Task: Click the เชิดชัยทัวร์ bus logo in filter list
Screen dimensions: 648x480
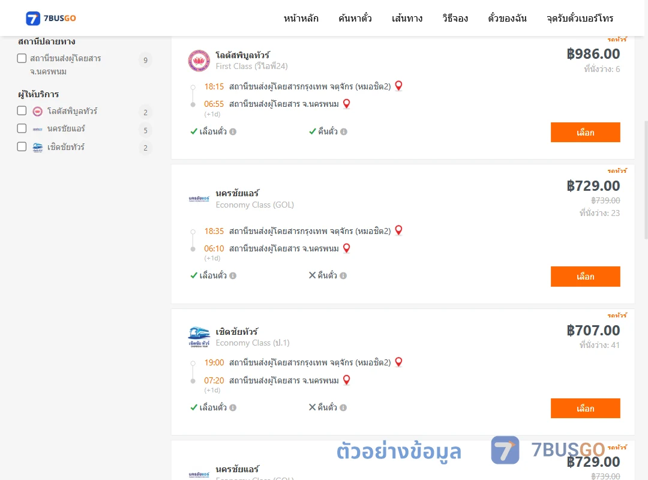Action: point(38,147)
